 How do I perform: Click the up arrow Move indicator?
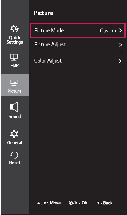tap(39, 203)
